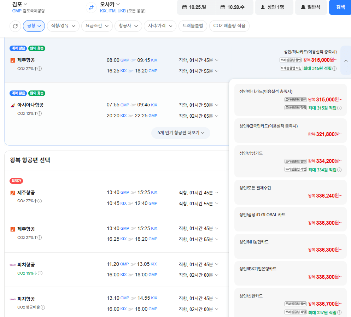Open the 공항 filter dropdown
The image size is (351, 317).
[x=34, y=26]
